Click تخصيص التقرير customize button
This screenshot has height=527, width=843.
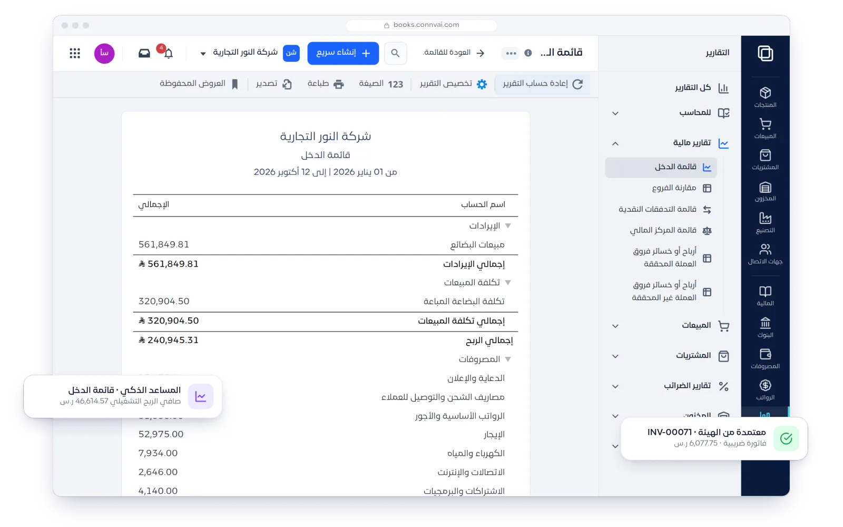(x=453, y=84)
